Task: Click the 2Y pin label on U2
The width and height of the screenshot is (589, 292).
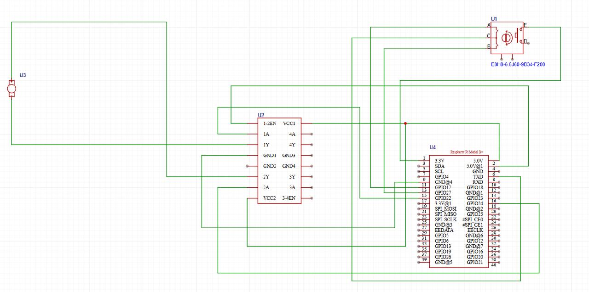Action: (266, 177)
